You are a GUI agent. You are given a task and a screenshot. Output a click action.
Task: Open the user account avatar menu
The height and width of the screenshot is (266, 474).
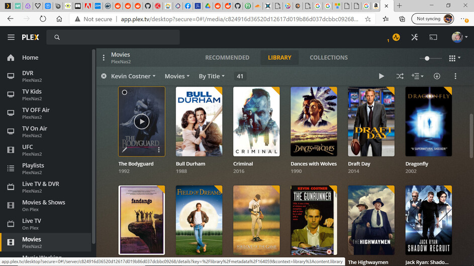tap(459, 37)
